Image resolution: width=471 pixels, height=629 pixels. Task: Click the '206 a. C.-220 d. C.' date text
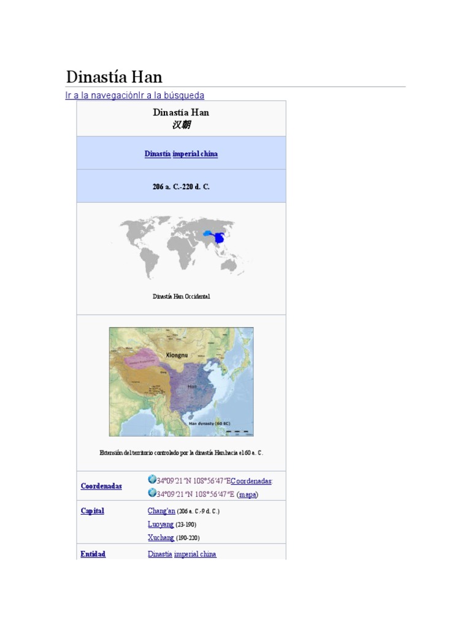pyautogui.click(x=181, y=187)
